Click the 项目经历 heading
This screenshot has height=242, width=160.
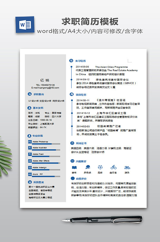[x=81, y=94]
